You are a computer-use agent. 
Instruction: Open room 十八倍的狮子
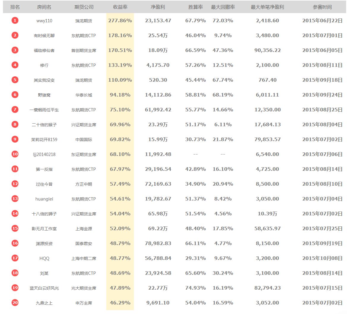[x=44, y=214]
